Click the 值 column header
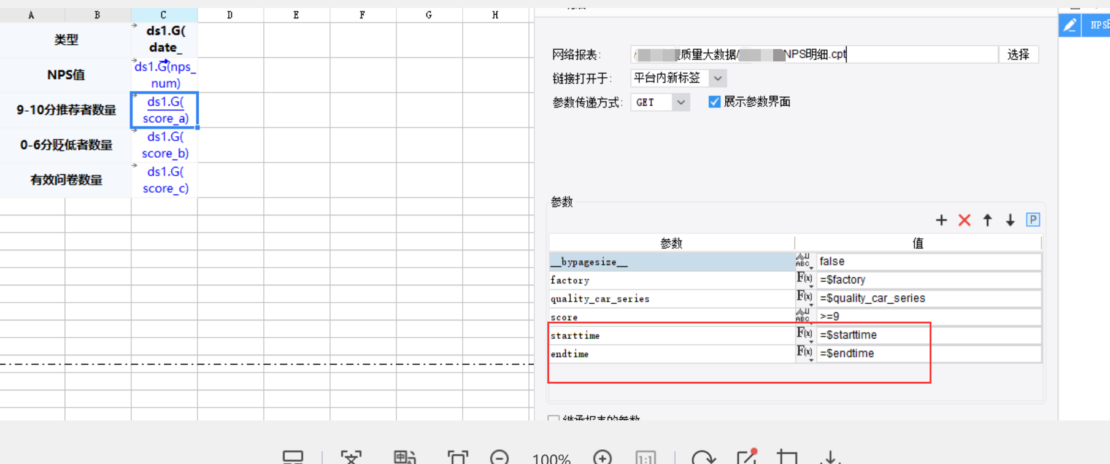 [x=918, y=243]
